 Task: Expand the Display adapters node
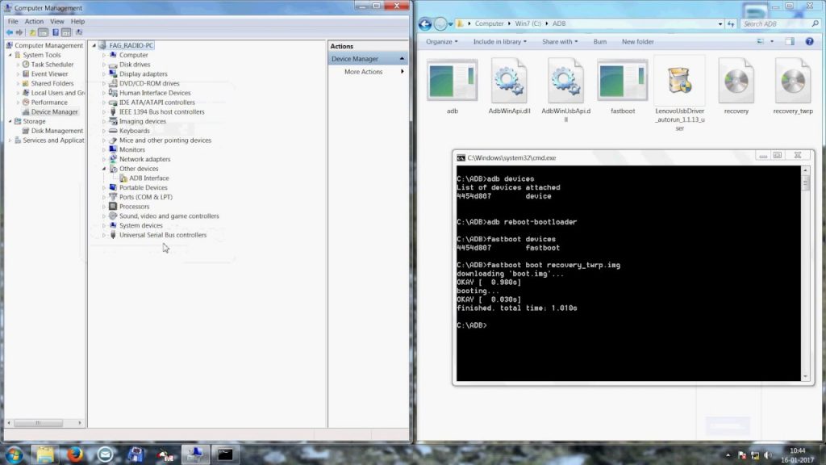(104, 73)
